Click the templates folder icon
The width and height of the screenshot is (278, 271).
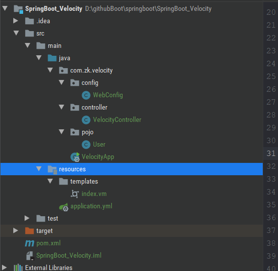tap(63, 181)
